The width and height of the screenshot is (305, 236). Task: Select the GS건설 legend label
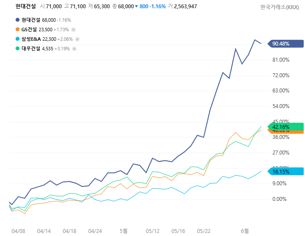coord(29,29)
